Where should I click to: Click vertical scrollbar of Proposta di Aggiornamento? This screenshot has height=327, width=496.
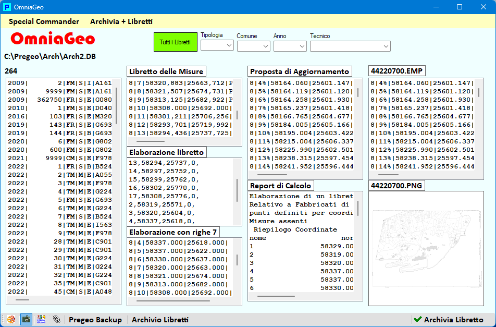point(358,92)
